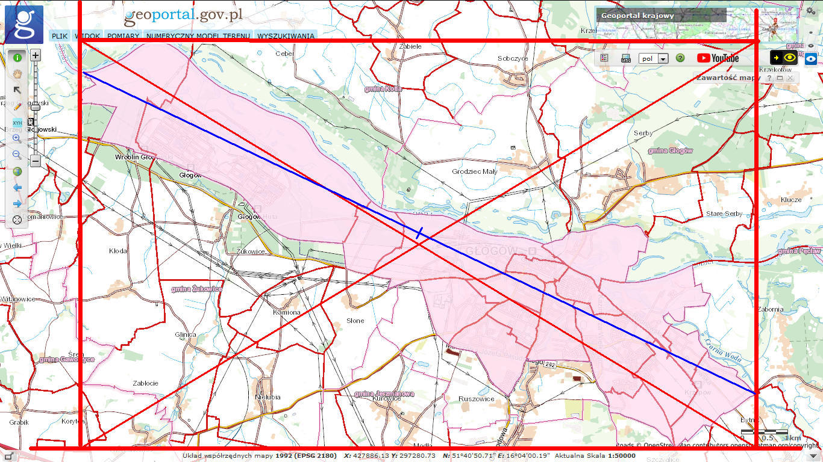The image size is (823, 462).
Task: Toggle high-contrast yellow eye mode
Action: click(785, 58)
